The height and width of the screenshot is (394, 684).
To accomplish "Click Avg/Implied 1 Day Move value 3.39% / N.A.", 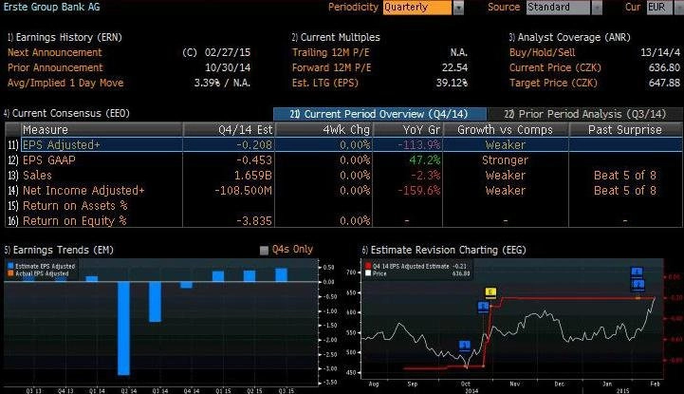I will click(222, 83).
